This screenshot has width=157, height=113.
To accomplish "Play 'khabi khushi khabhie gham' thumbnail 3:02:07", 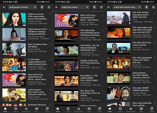I will [x=66, y=36].
